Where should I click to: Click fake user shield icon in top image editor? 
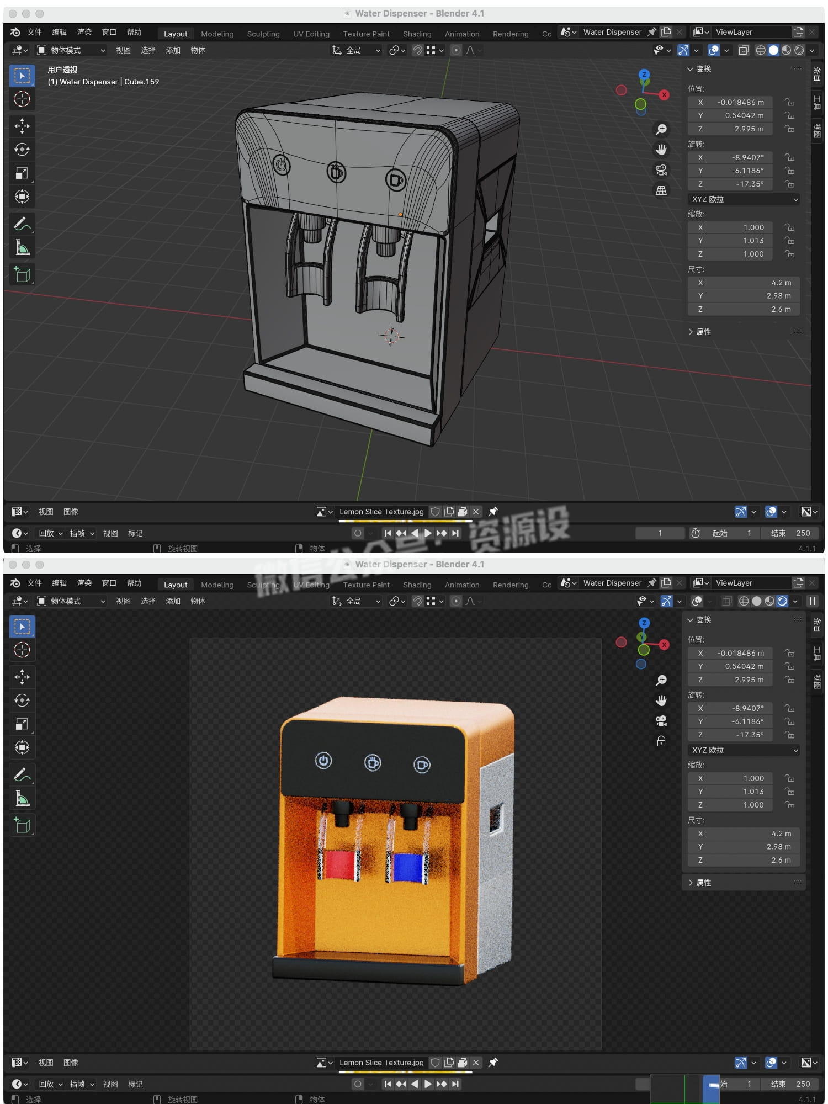pyautogui.click(x=435, y=512)
